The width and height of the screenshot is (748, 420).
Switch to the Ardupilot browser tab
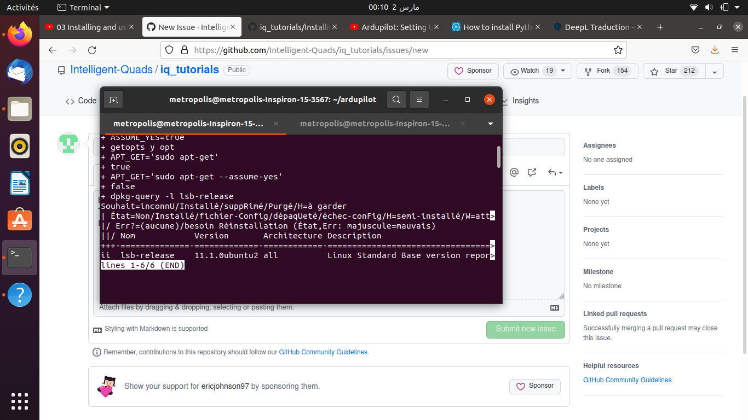pyautogui.click(x=393, y=27)
